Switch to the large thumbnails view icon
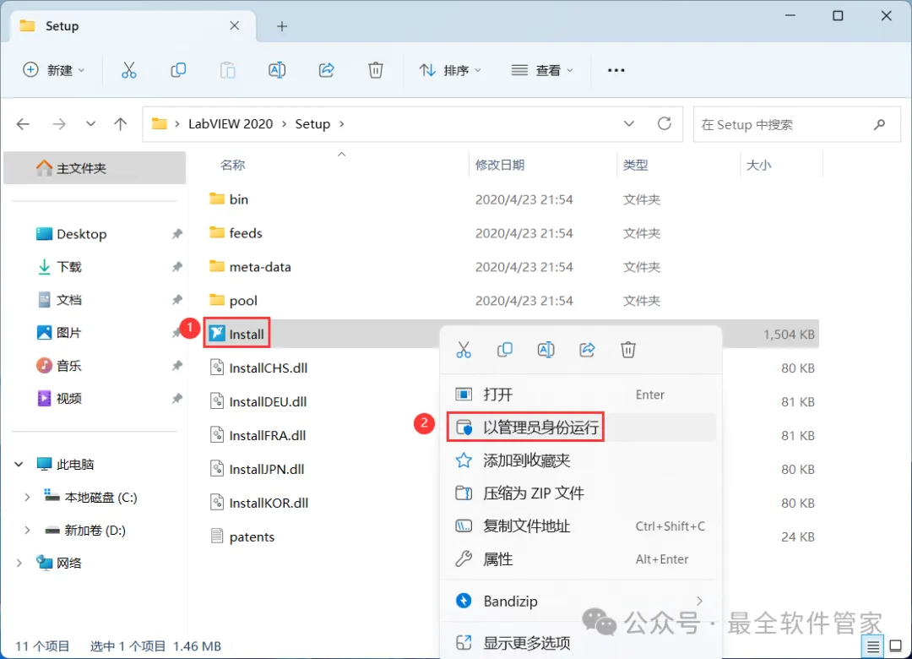The height and width of the screenshot is (659, 912). (x=896, y=646)
